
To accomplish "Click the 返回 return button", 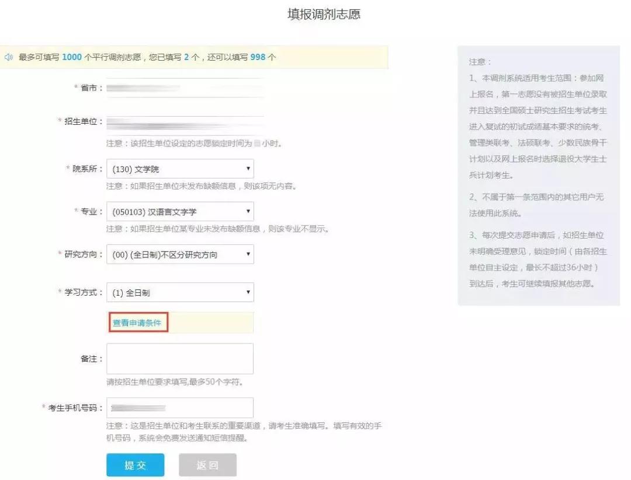I will pos(207,465).
